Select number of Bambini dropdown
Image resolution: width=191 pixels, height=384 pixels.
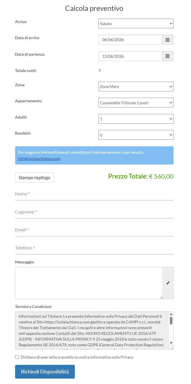pyautogui.click(x=136, y=135)
